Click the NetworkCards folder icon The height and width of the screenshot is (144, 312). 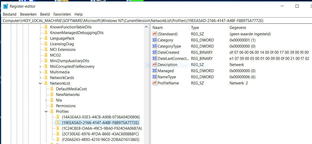(x=46, y=78)
